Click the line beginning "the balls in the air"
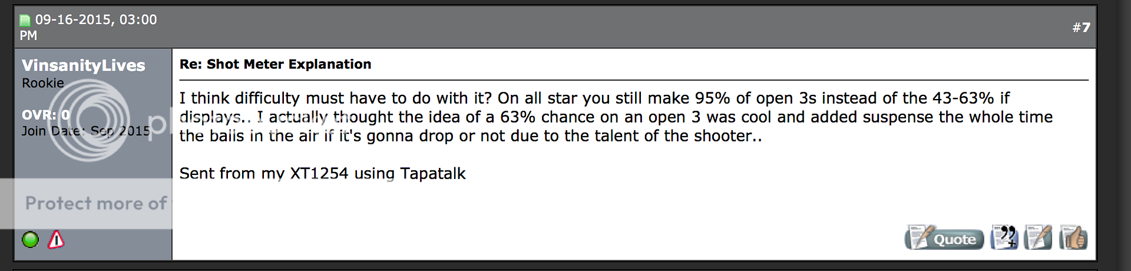 pyautogui.click(x=470, y=136)
